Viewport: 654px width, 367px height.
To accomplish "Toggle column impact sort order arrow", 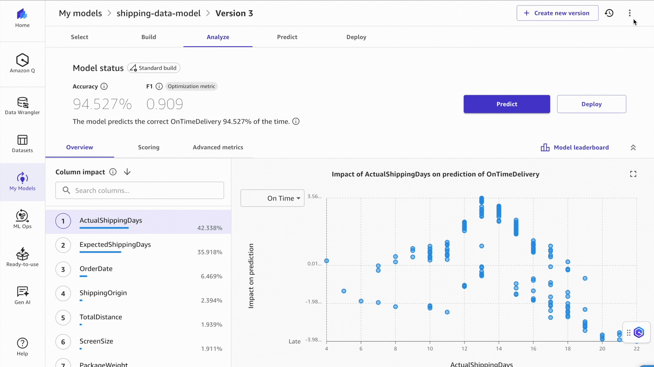I will [x=127, y=172].
